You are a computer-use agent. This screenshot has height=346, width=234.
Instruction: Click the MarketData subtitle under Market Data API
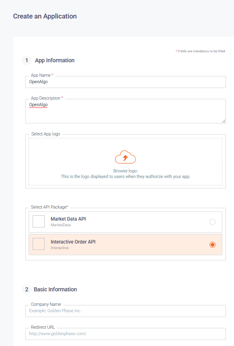tap(61, 225)
